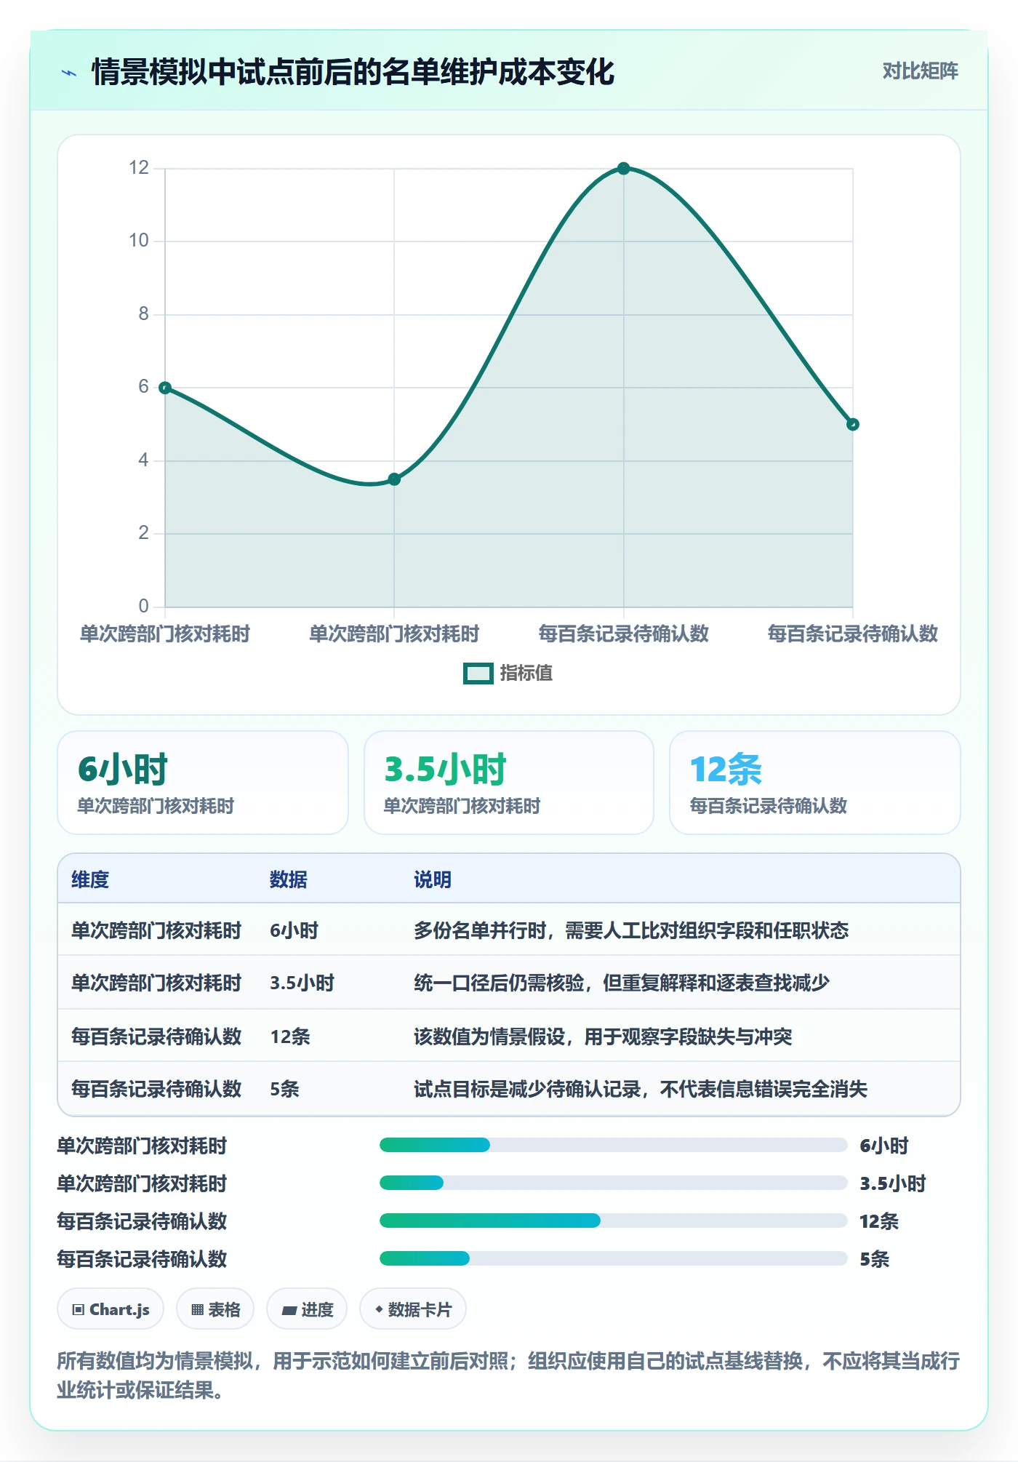Image resolution: width=1018 pixels, height=1462 pixels.
Task: Click the 维度 table column header
Action: [x=90, y=879]
